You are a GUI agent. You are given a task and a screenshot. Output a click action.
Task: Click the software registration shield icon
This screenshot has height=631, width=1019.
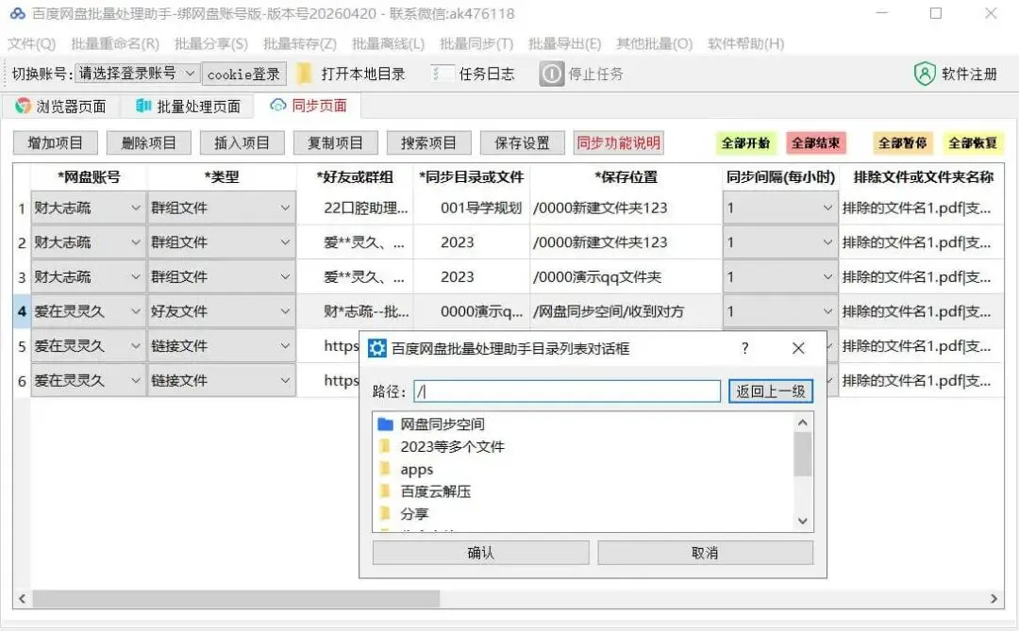(924, 74)
